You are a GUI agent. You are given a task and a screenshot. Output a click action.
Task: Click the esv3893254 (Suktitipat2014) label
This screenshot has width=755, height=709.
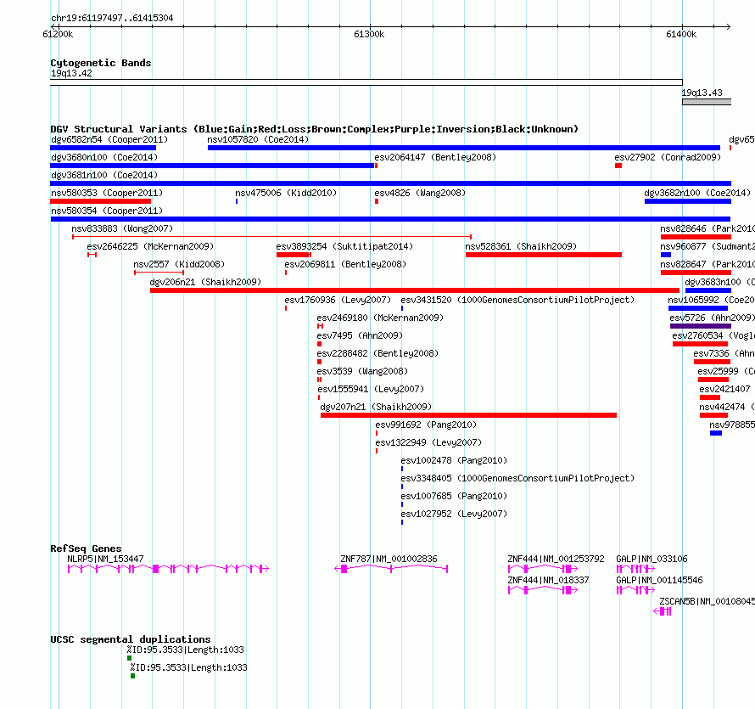coord(344,247)
